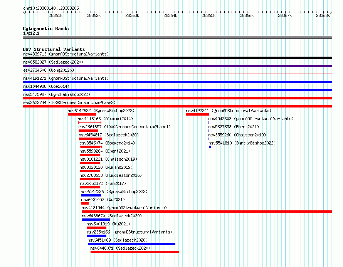Select nsv1118163 Alsmadi2014 label
343x267 pixels.
coord(105,119)
